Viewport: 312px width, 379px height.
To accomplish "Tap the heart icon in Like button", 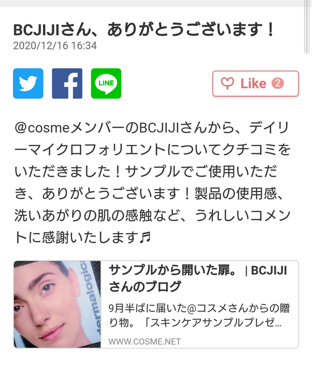I will click(x=227, y=84).
